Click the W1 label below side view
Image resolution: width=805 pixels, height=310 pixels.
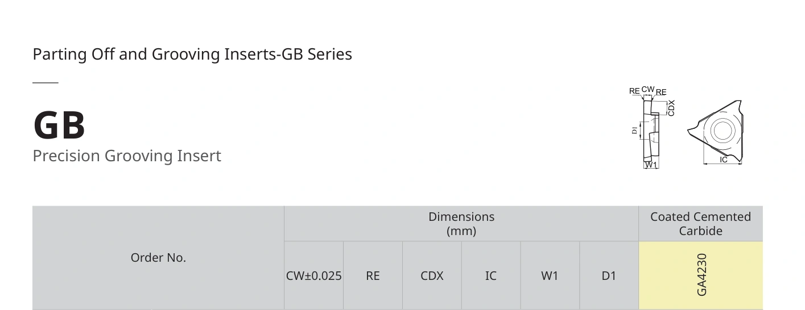click(x=651, y=165)
